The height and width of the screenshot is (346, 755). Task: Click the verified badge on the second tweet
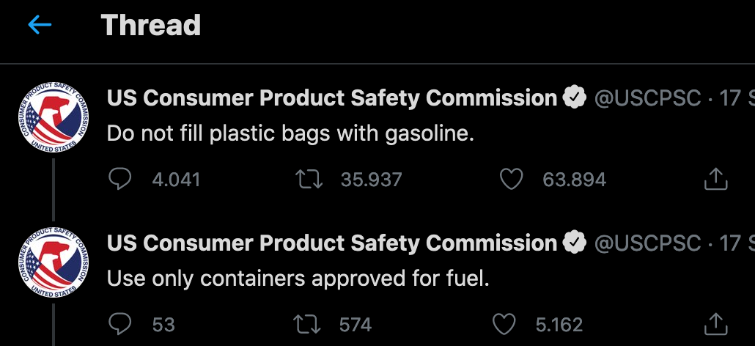pos(575,243)
